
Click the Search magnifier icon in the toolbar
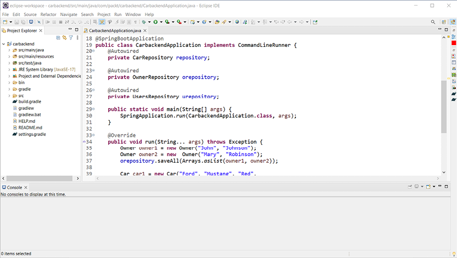(433, 22)
